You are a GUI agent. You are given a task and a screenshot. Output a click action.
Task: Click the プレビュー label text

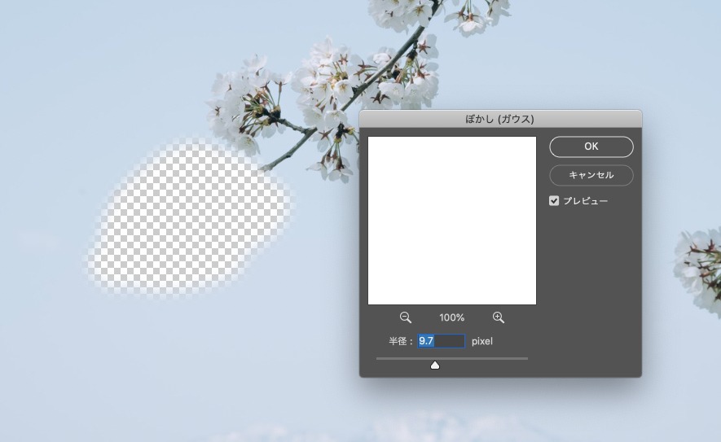tap(585, 201)
